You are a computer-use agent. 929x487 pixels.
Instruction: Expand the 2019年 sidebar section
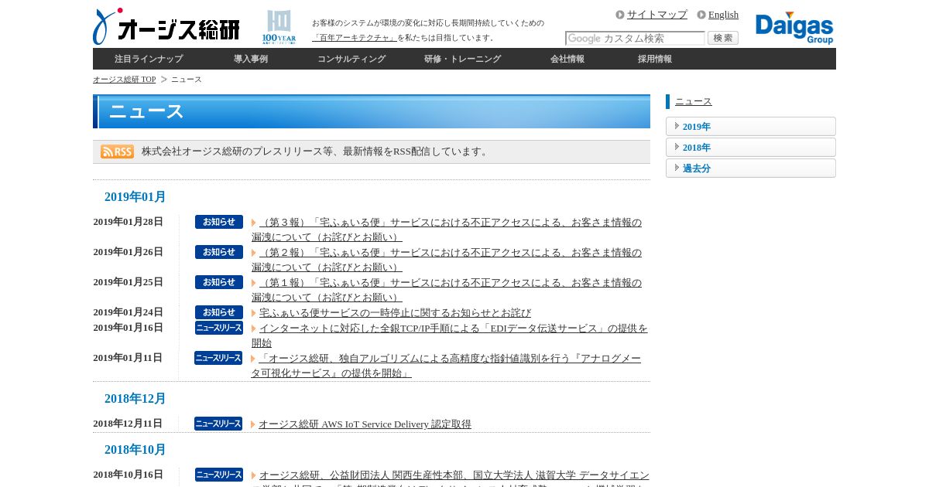point(751,127)
